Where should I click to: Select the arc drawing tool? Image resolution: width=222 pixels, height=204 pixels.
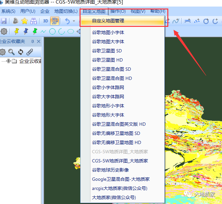pyautogui.click(x=62, y=31)
